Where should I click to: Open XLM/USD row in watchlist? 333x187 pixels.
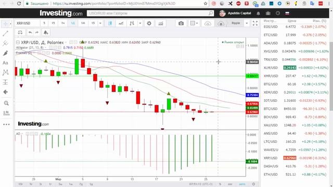(x=295, y=68)
